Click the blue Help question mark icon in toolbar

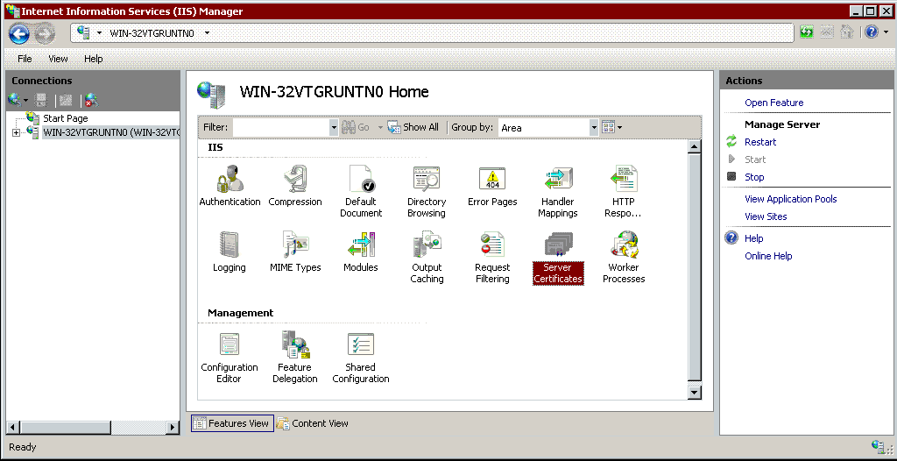(x=871, y=32)
